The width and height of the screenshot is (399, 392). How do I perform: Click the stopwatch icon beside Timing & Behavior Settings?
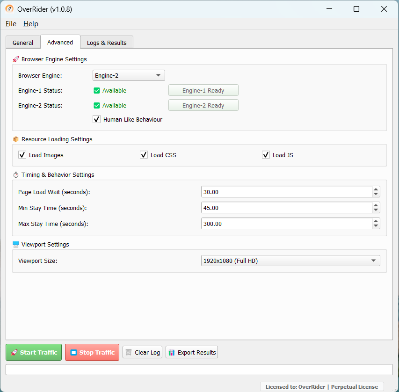click(x=16, y=175)
